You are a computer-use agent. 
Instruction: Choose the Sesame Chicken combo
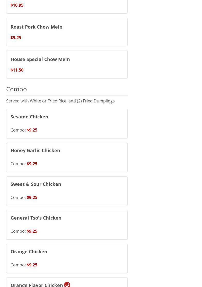click(x=29, y=117)
